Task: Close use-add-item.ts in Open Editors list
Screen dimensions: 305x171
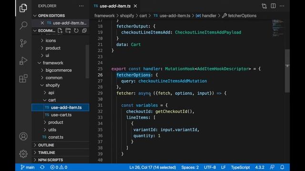Action: 42,23
